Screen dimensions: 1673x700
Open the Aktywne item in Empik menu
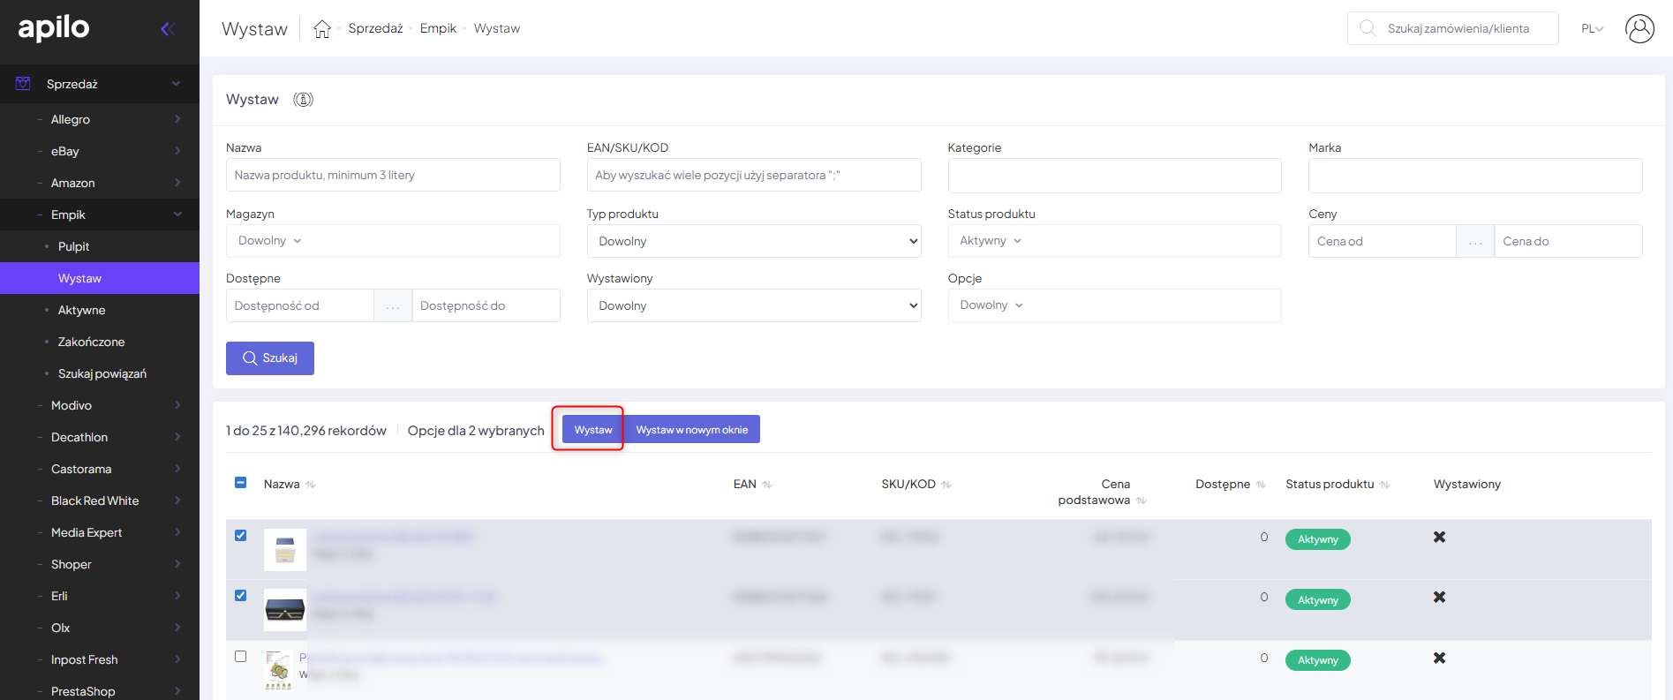tap(81, 310)
